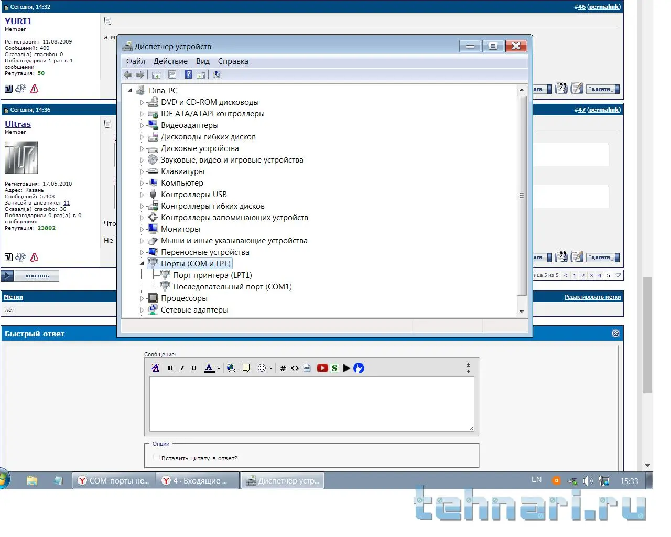
Task: Open the file explorer icon on taskbar
Action: 32,480
